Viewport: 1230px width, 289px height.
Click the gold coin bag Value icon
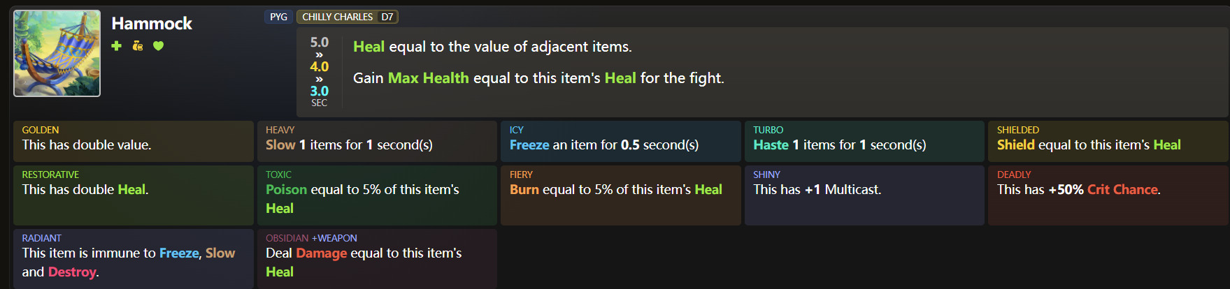(x=138, y=46)
